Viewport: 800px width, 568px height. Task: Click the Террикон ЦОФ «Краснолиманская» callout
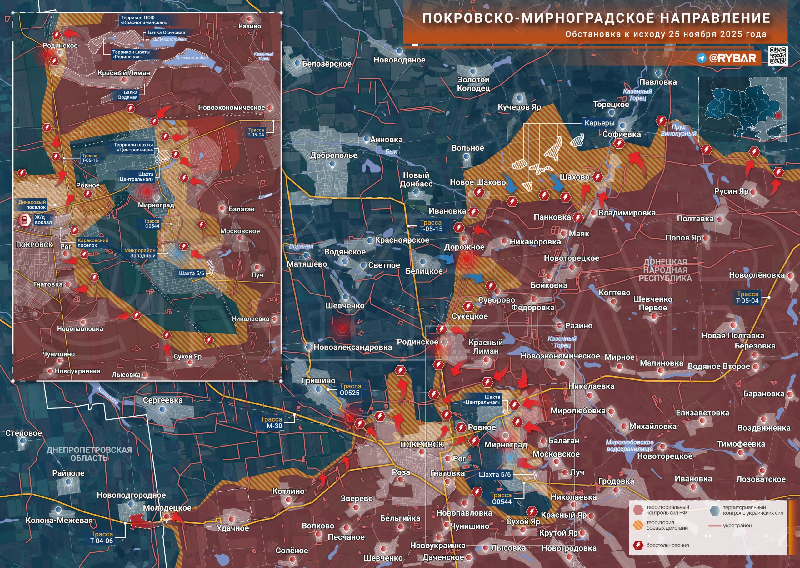143,20
